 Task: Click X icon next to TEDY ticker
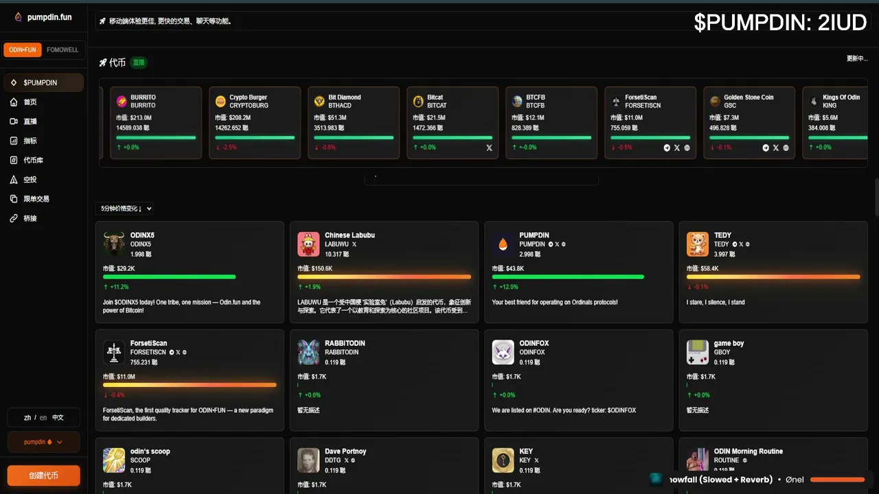pos(741,244)
